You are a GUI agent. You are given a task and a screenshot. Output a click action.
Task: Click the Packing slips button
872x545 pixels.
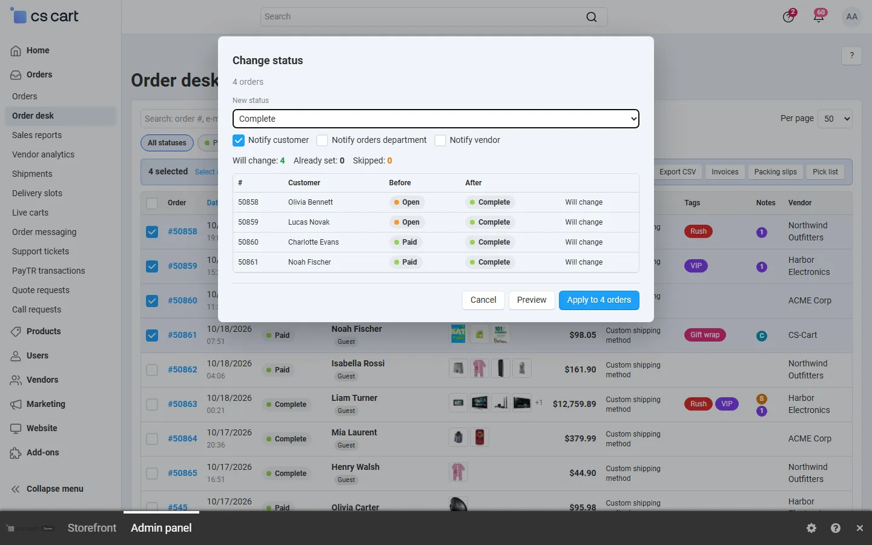(776, 172)
